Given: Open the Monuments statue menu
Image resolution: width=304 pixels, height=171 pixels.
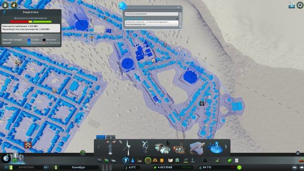Looking at the screenshot, I should [193, 161].
